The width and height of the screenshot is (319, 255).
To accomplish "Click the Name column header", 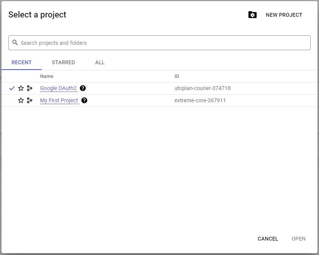I will (x=47, y=76).
